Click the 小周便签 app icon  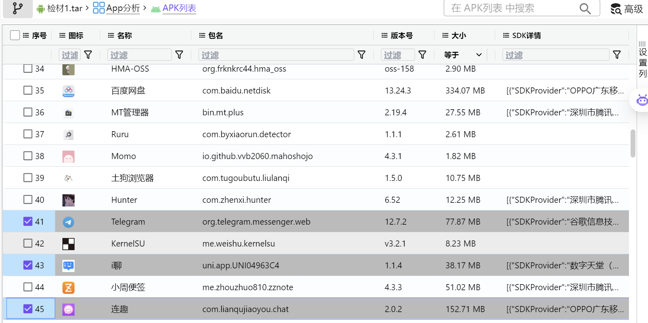pos(68,288)
